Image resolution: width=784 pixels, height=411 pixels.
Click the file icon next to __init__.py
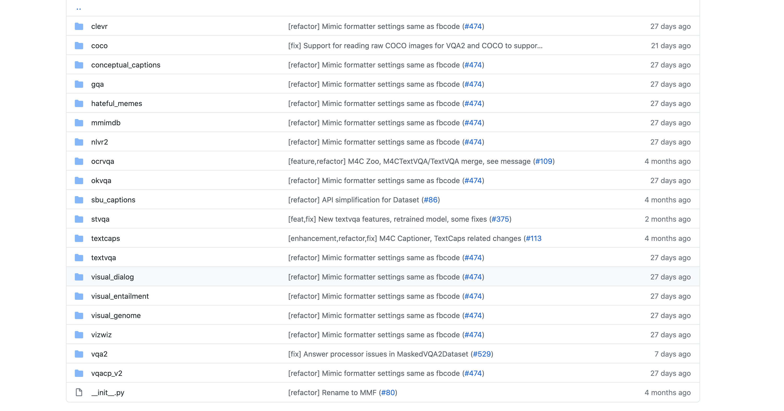coord(79,392)
